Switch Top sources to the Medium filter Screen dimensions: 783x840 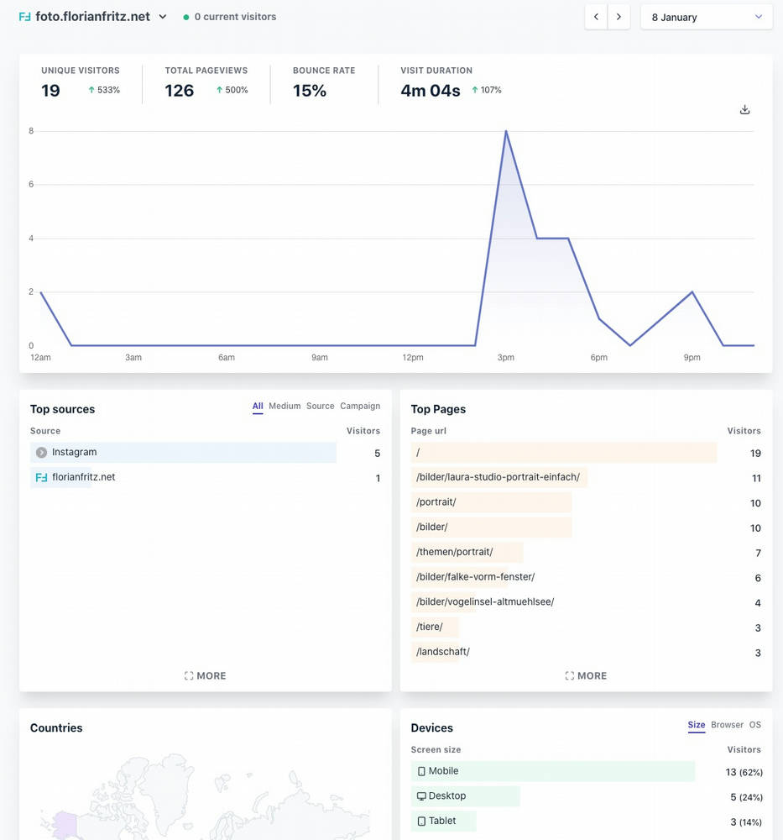[285, 406]
